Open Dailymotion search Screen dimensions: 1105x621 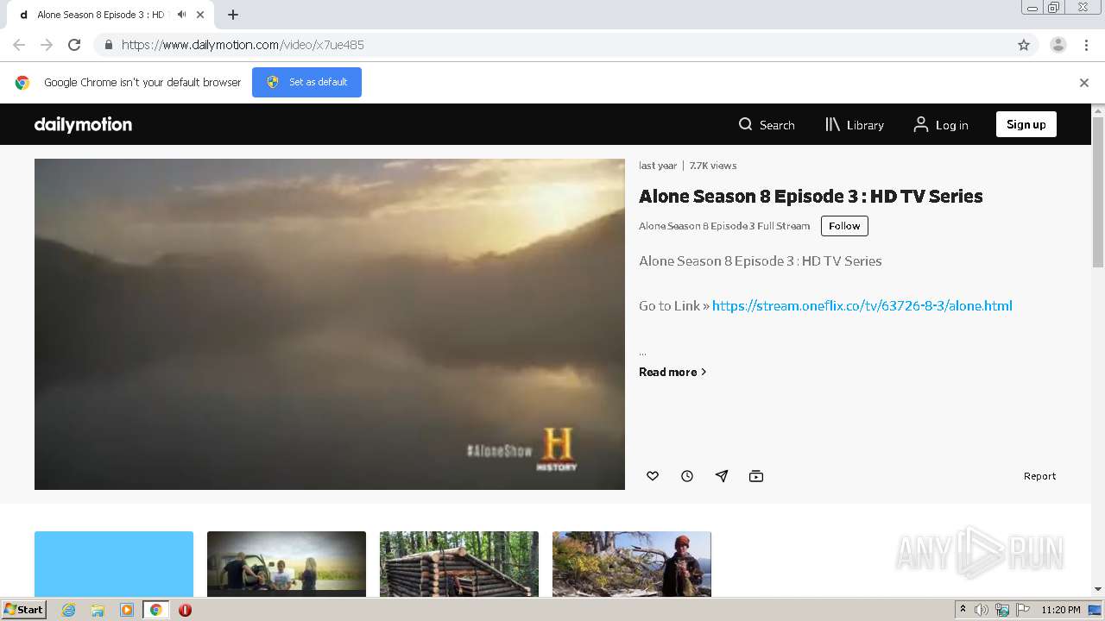(767, 125)
